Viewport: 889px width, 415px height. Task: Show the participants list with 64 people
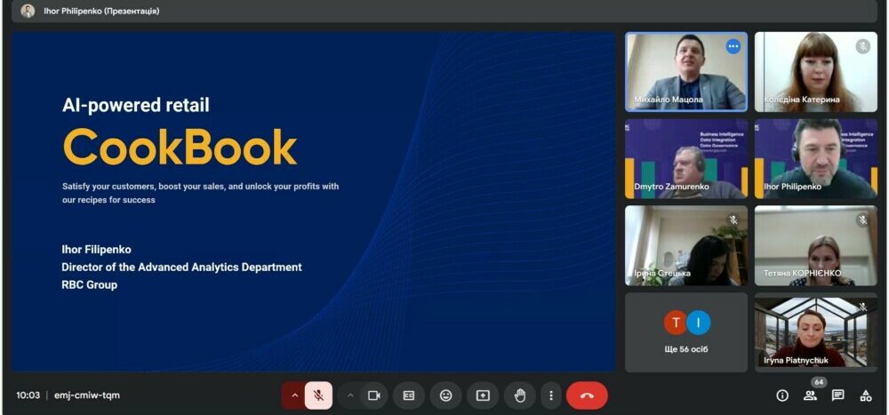tap(810, 395)
